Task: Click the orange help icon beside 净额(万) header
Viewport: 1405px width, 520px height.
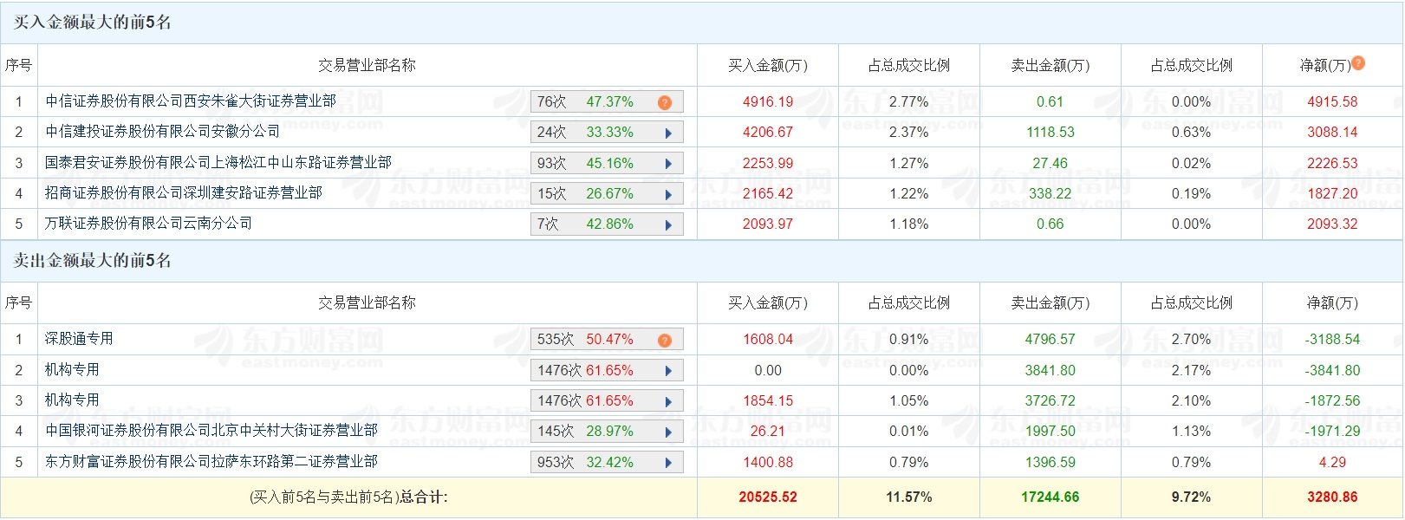Action: point(1358,62)
